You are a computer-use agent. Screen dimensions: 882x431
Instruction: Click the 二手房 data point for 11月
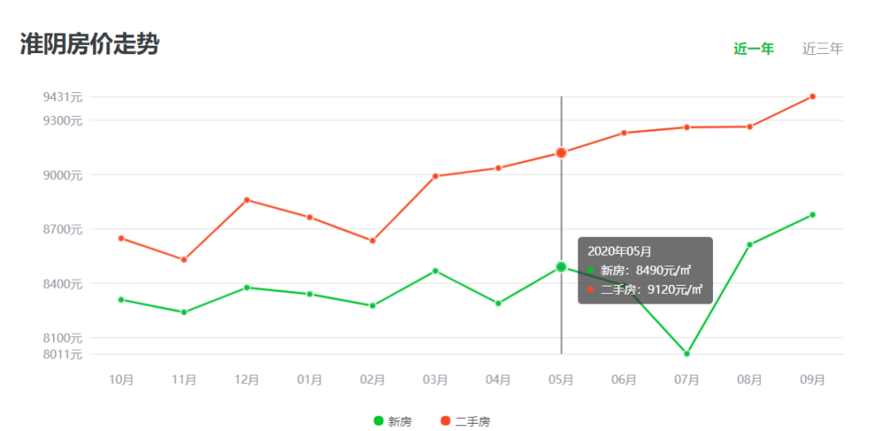[184, 260]
